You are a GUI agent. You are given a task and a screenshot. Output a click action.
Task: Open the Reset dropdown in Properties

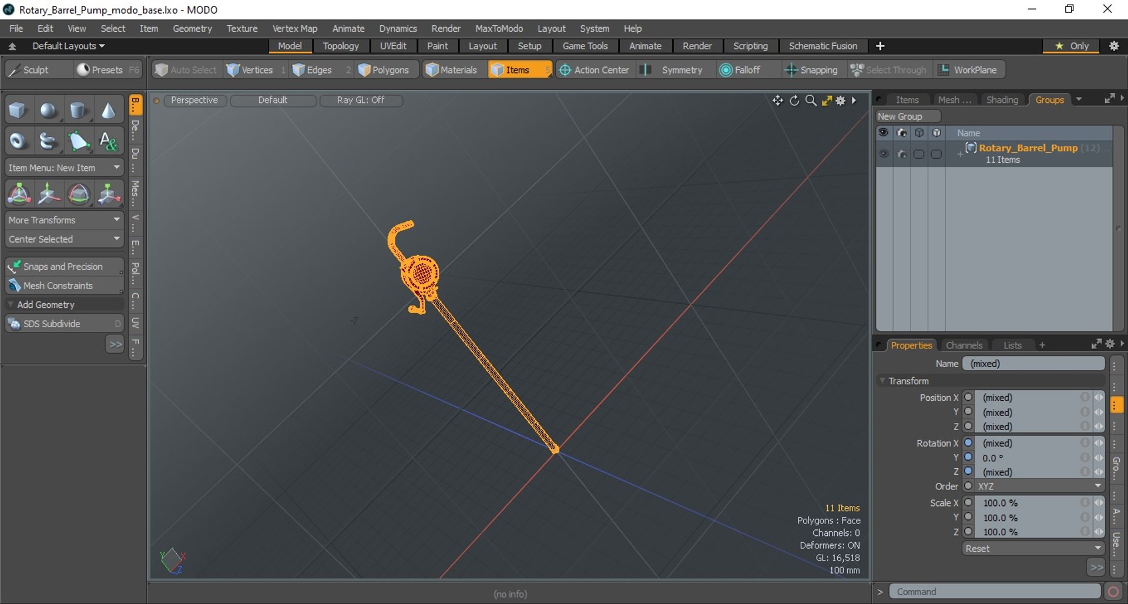(x=1033, y=548)
